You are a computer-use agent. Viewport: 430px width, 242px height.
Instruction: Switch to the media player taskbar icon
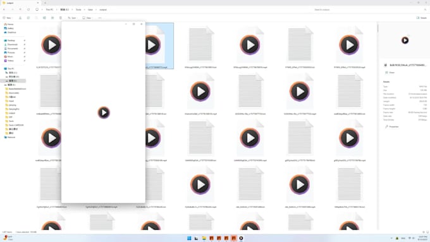[241, 238]
